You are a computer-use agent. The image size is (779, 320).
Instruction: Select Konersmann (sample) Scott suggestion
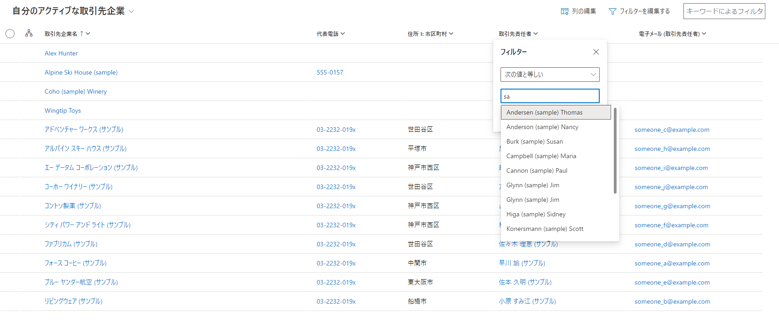(556, 229)
